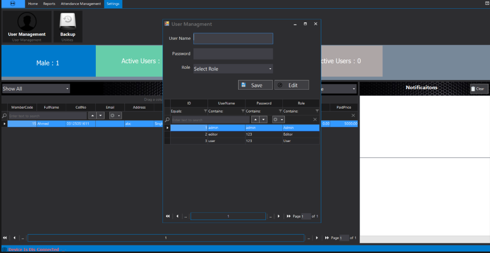Sort by the UserName column header
Viewport: 490px width, 253px height.
[226, 103]
